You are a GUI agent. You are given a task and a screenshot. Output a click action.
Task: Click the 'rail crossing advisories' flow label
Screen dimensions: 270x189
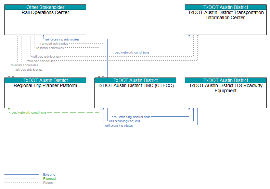tap(62, 39)
